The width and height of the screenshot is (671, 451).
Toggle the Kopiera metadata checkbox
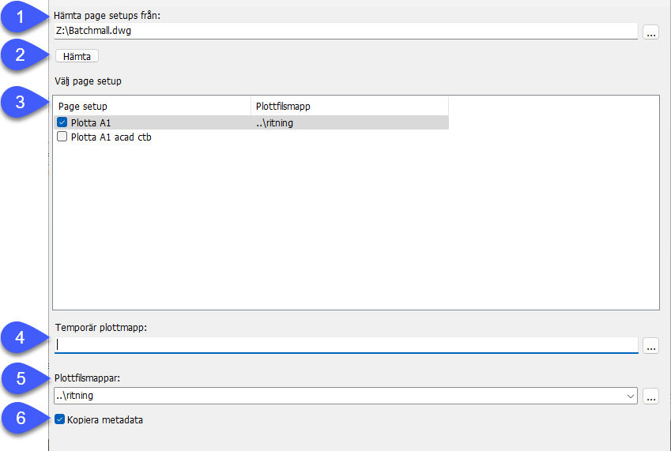59,419
